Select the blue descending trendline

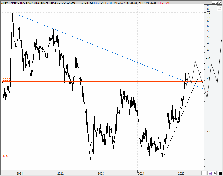pyautogui.click(x=108, y=51)
